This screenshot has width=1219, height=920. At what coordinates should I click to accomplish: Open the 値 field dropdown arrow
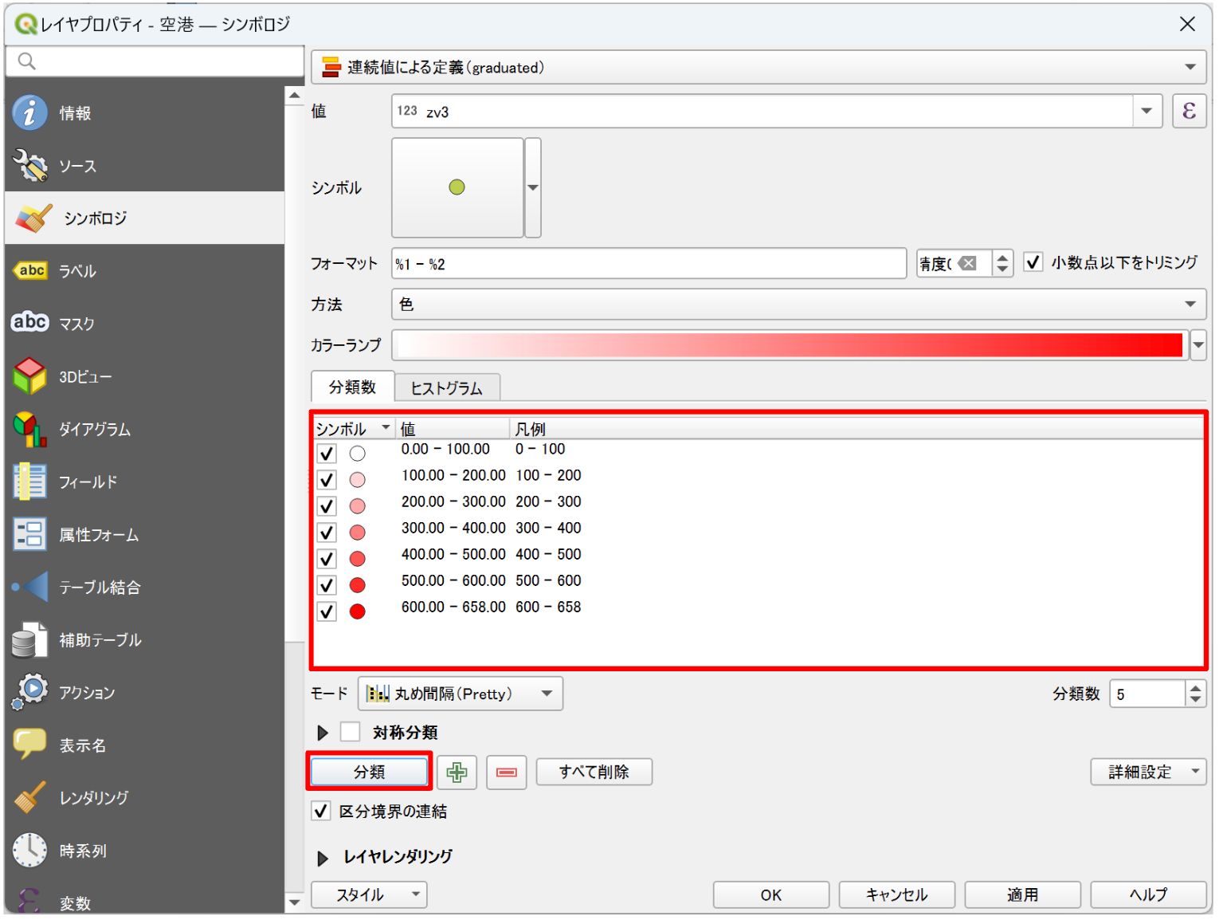(x=1146, y=111)
